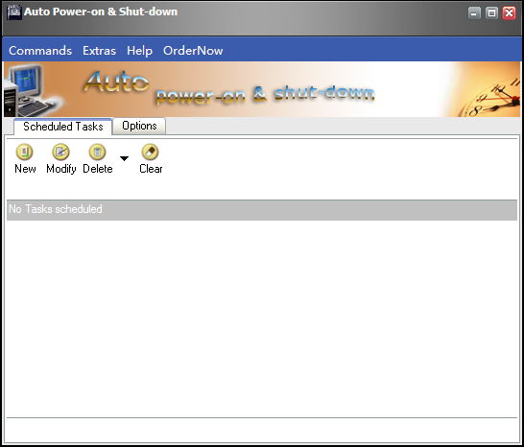The width and height of the screenshot is (524, 447).
Task: Click the Delete trash icon
Action: click(x=97, y=152)
